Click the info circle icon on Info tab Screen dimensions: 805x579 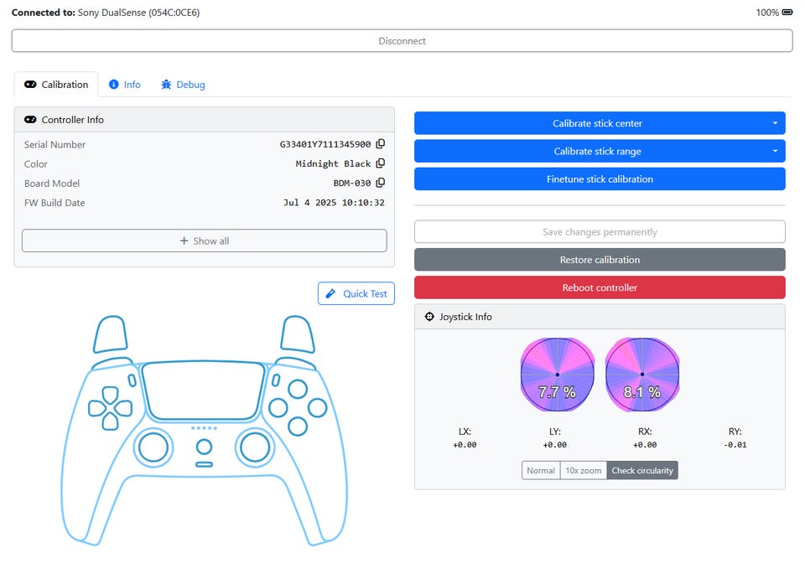(x=113, y=85)
